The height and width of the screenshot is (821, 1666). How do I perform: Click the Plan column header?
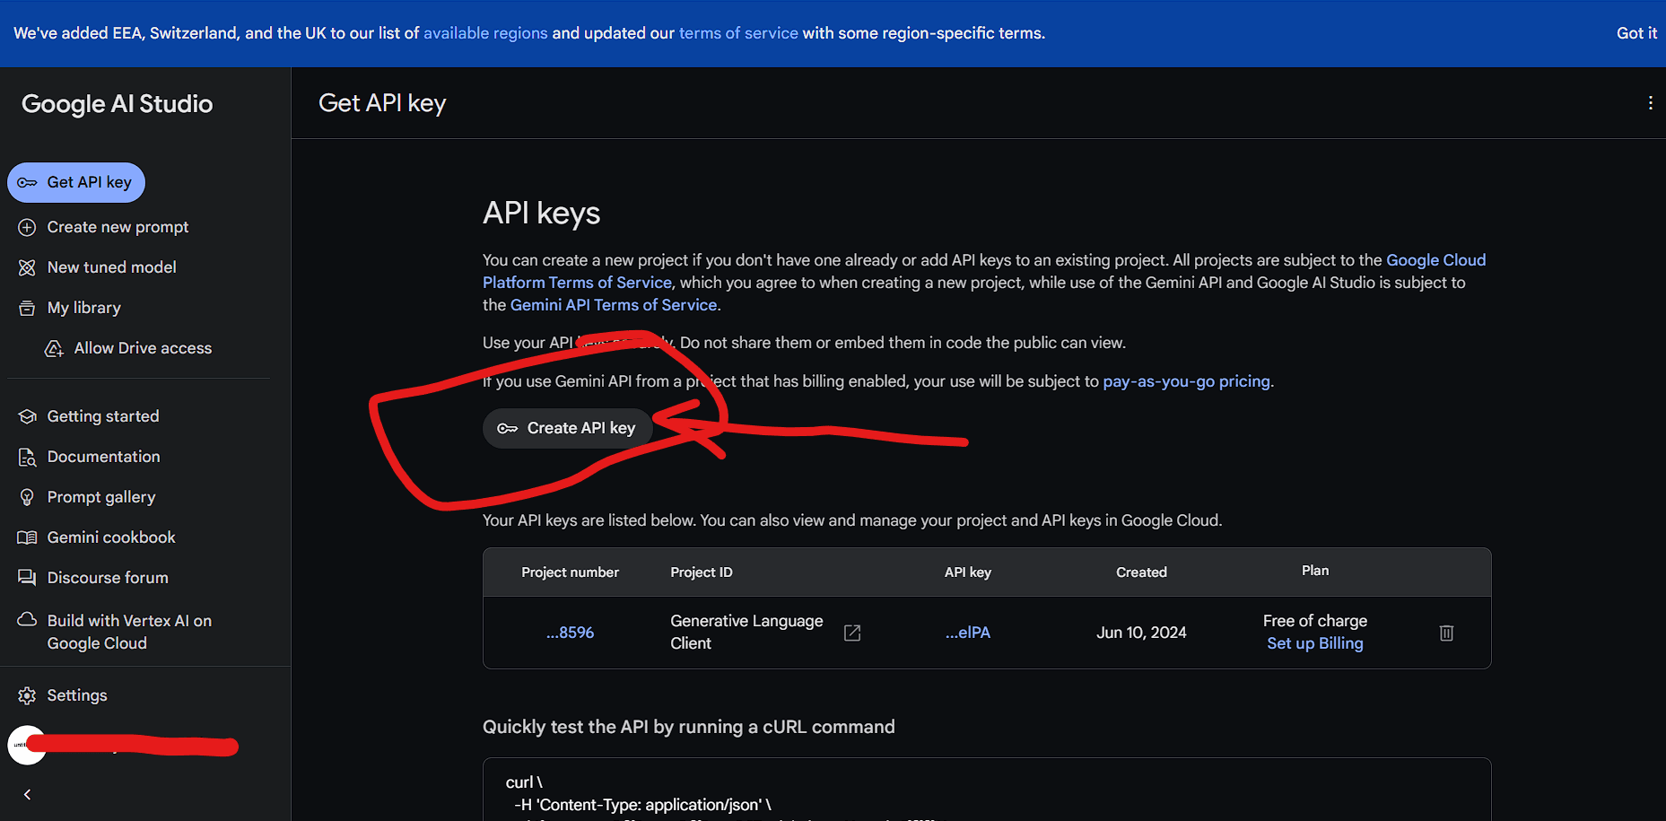pyautogui.click(x=1315, y=571)
